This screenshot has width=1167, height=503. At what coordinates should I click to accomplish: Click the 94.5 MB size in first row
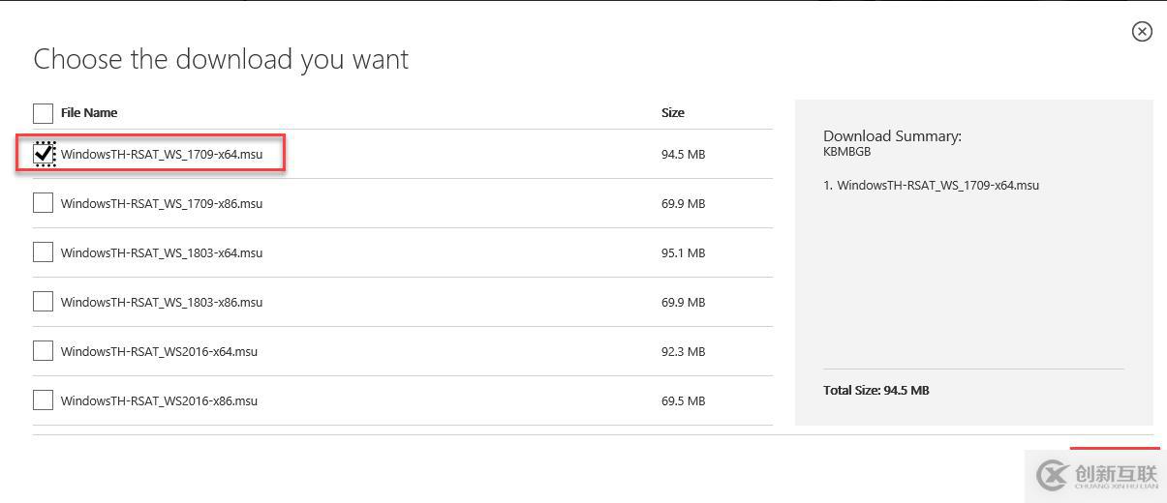tap(683, 154)
